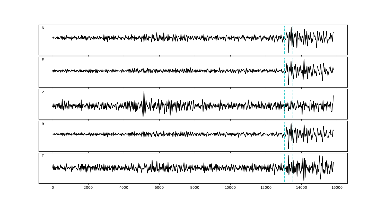Screen dimensions: 386x206
Task: Select the 8000 x-axis tick label
Action: coord(195,188)
